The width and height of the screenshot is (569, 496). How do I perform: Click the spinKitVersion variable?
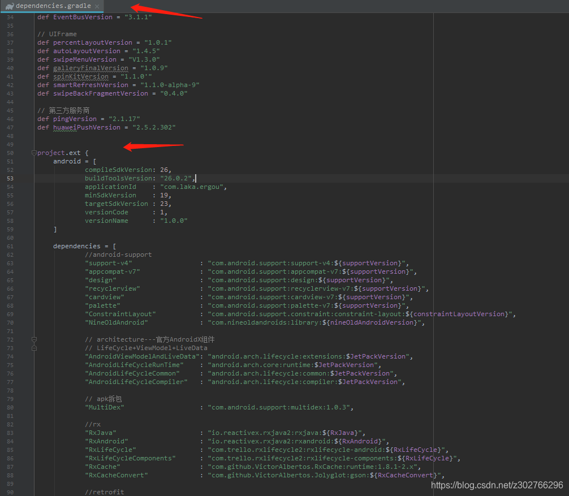[80, 76]
